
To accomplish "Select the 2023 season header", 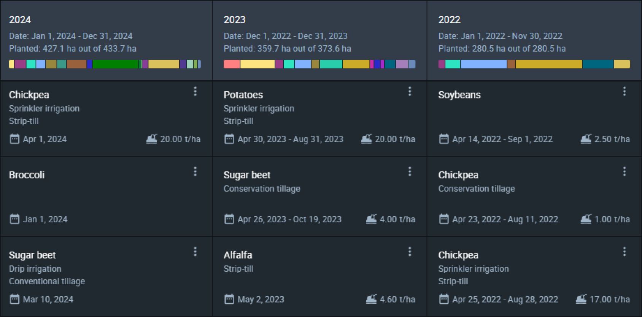I will (319, 40).
